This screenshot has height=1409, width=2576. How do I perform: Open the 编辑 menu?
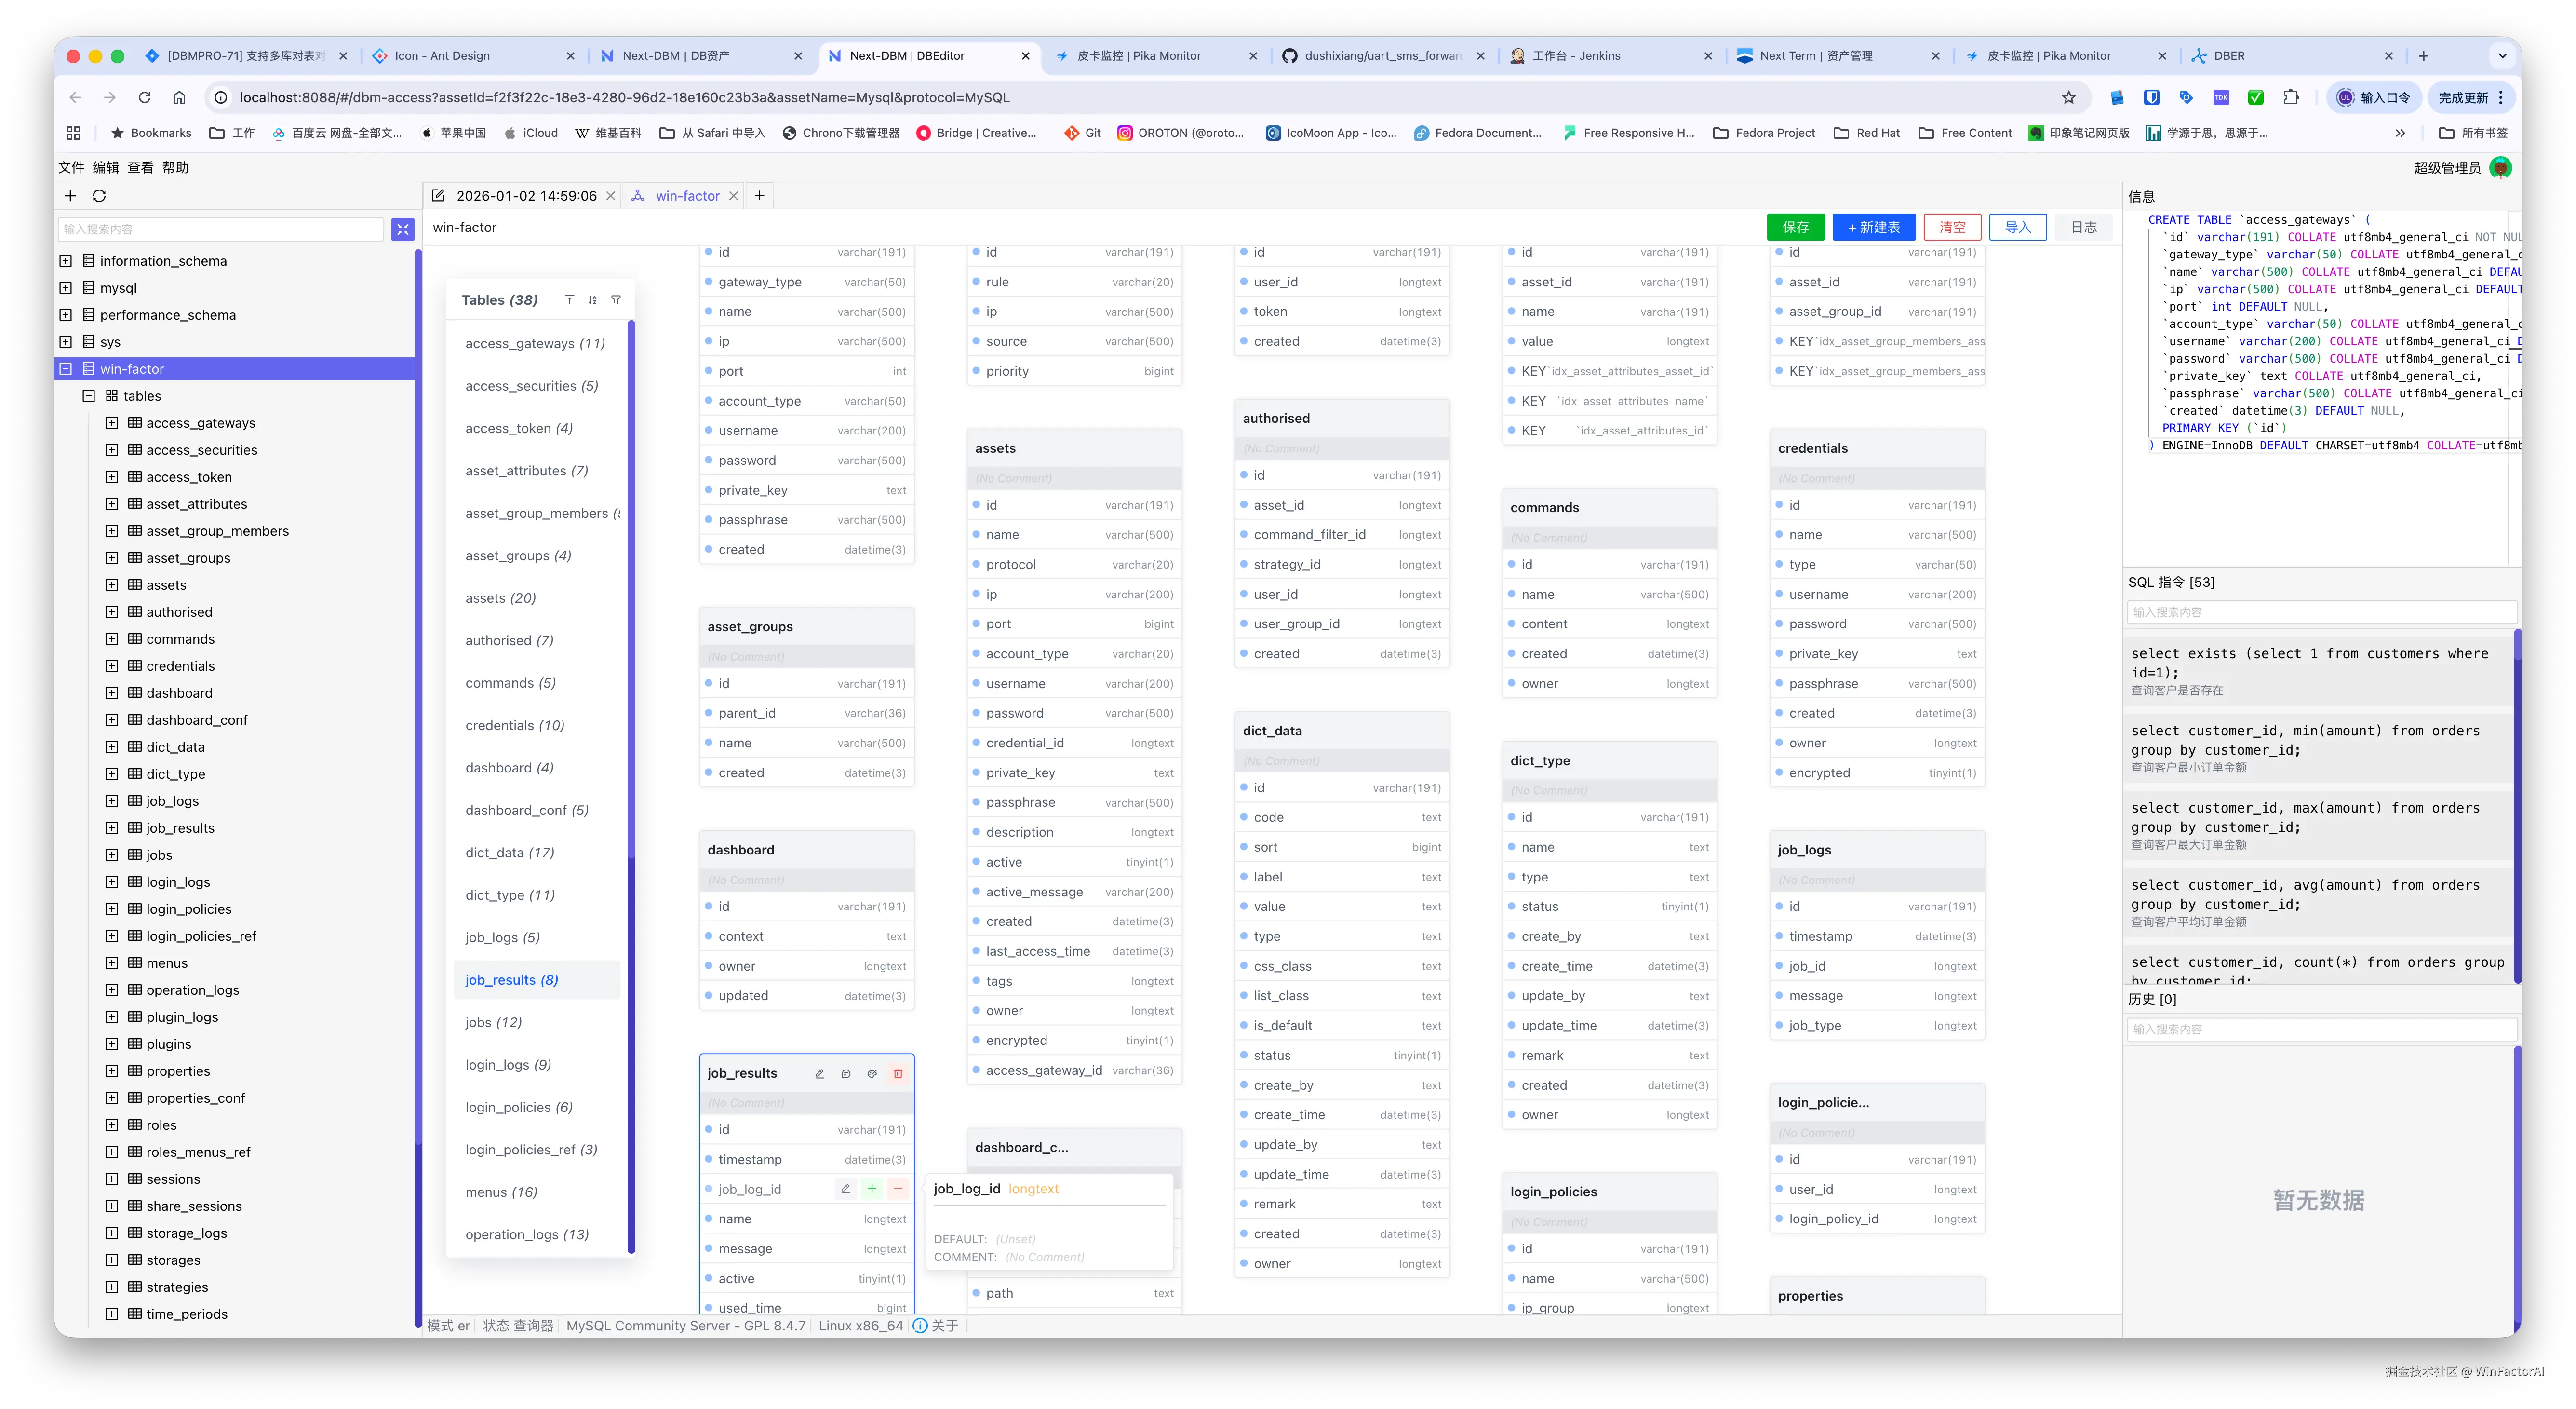[x=105, y=167]
